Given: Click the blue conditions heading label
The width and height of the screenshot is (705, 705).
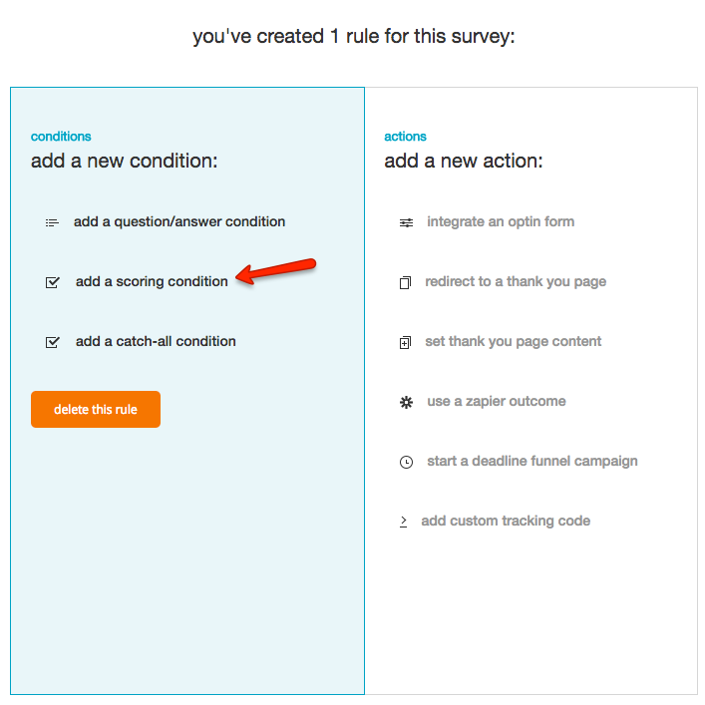Looking at the screenshot, I should pos(61,137).
